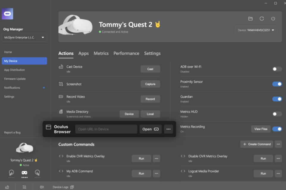The width and height of the screenshot is (286, 190).
Task: Switch to the Performance tab
Action: click(x=126, y=54)
